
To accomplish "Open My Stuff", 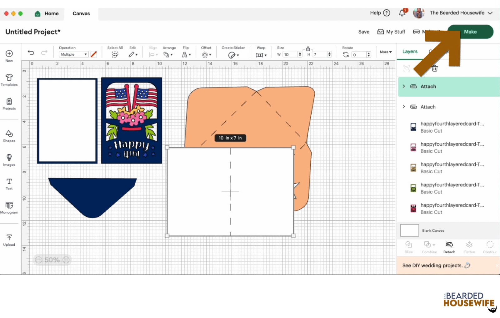I will click(x=391, y=32).
